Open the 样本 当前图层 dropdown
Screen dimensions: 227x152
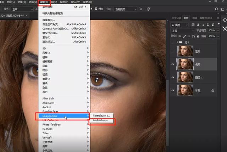125,9
